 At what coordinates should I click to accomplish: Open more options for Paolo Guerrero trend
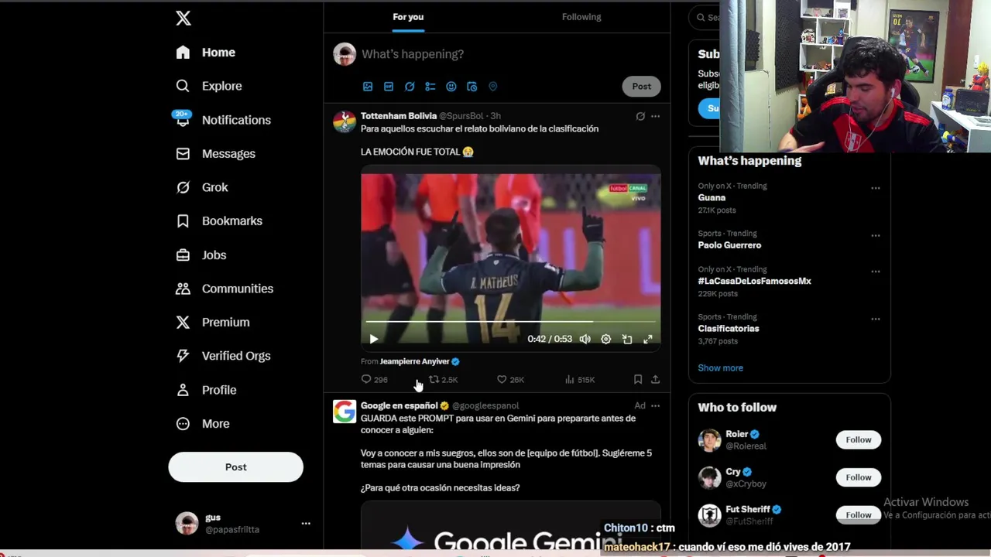tap(876, 235)
